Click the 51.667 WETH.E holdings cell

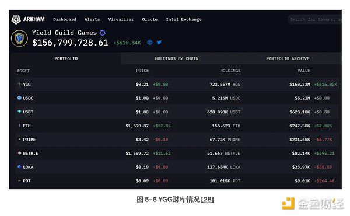click(x=223, y=153)
